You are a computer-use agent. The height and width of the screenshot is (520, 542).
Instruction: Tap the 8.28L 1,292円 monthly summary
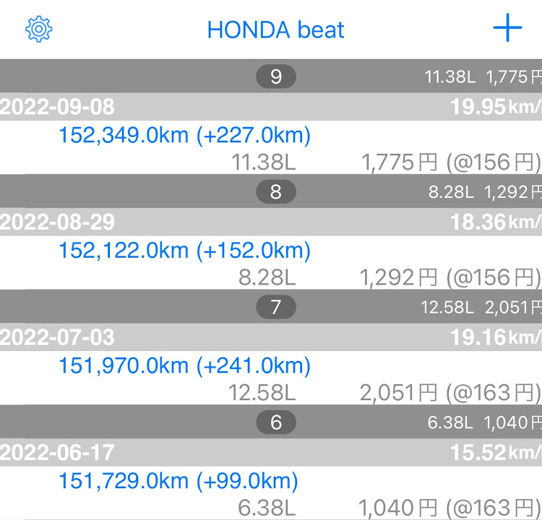(x=485, y=192)
